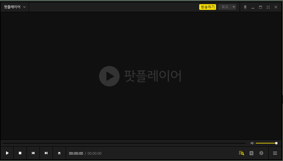Enter fullscreen mode via arrows icon

click(268, 7)
